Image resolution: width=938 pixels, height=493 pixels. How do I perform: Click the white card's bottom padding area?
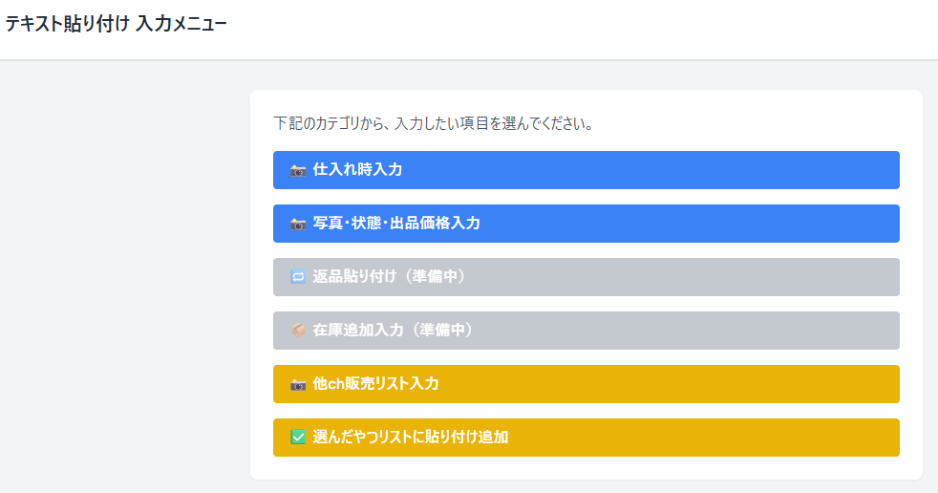(x=586, y=468)
